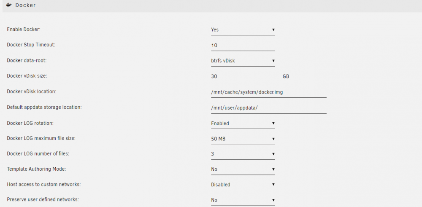The width and height of the screenshot is (422, 207).
Task: Click the 'Docker vDisk size:' label
Action: point(27,76)
